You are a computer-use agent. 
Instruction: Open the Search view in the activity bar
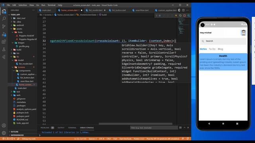point(4,19)
